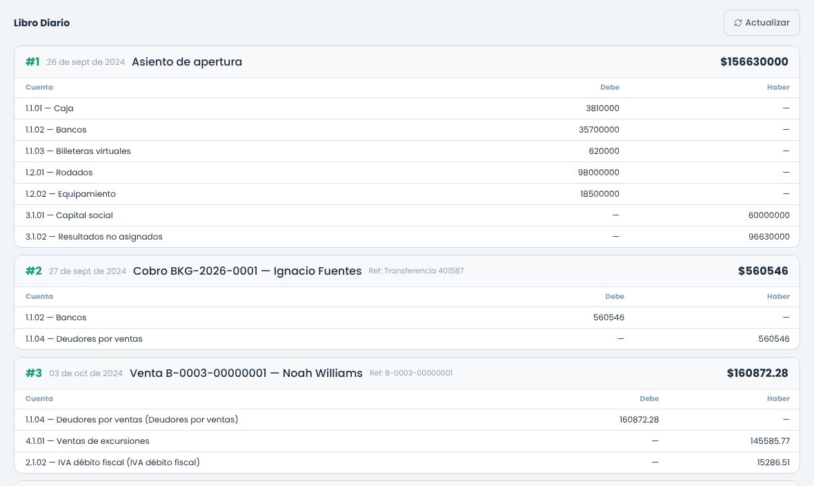The height and width of the screenshot is (486, 814).
Task: Click the credit amount 145585.77
Action: click(770, 441)
